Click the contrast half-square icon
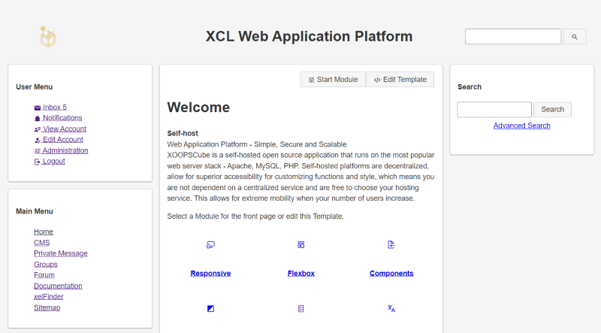 click(210, 308)
